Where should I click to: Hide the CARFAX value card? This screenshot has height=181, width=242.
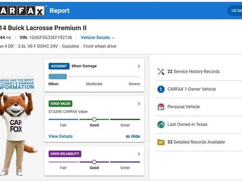point(133,136)
